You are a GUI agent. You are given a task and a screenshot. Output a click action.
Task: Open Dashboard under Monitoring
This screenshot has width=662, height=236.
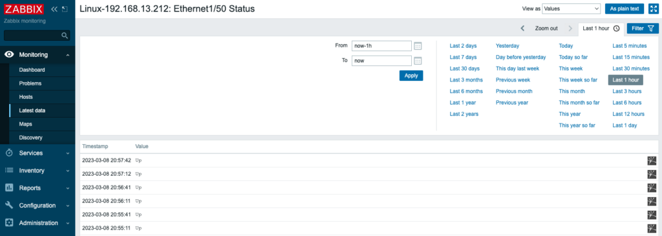coord(32,70)
